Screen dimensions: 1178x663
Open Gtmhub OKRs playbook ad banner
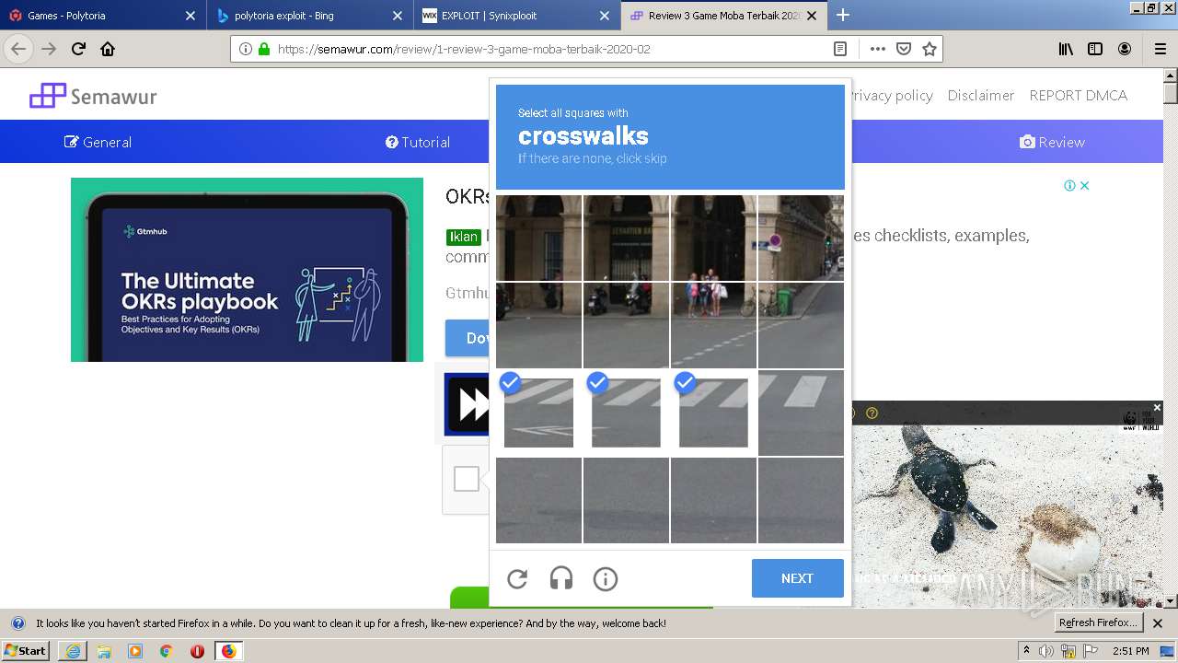247,270
